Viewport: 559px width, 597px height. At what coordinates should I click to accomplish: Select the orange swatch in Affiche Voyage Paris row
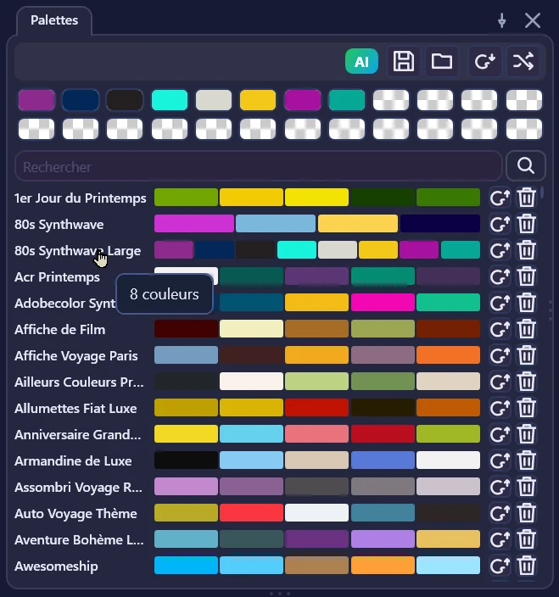pyautogui.click(x=448, y=354)
